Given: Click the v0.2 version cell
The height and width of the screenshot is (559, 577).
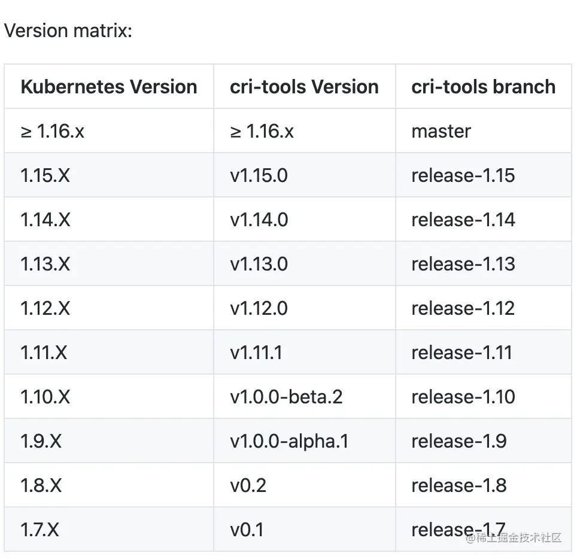Looking at the screenshot, I should (x=248, y=485).
